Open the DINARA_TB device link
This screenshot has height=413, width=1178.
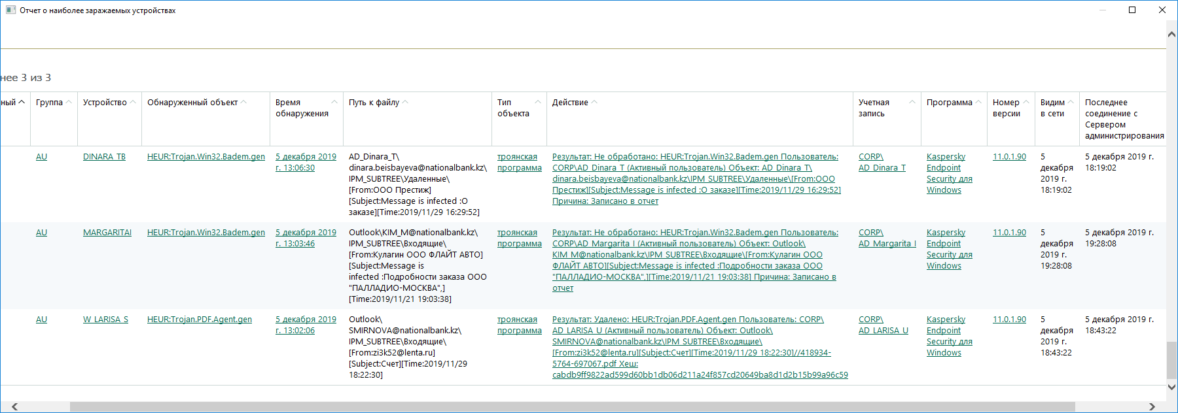coord(104,157)
